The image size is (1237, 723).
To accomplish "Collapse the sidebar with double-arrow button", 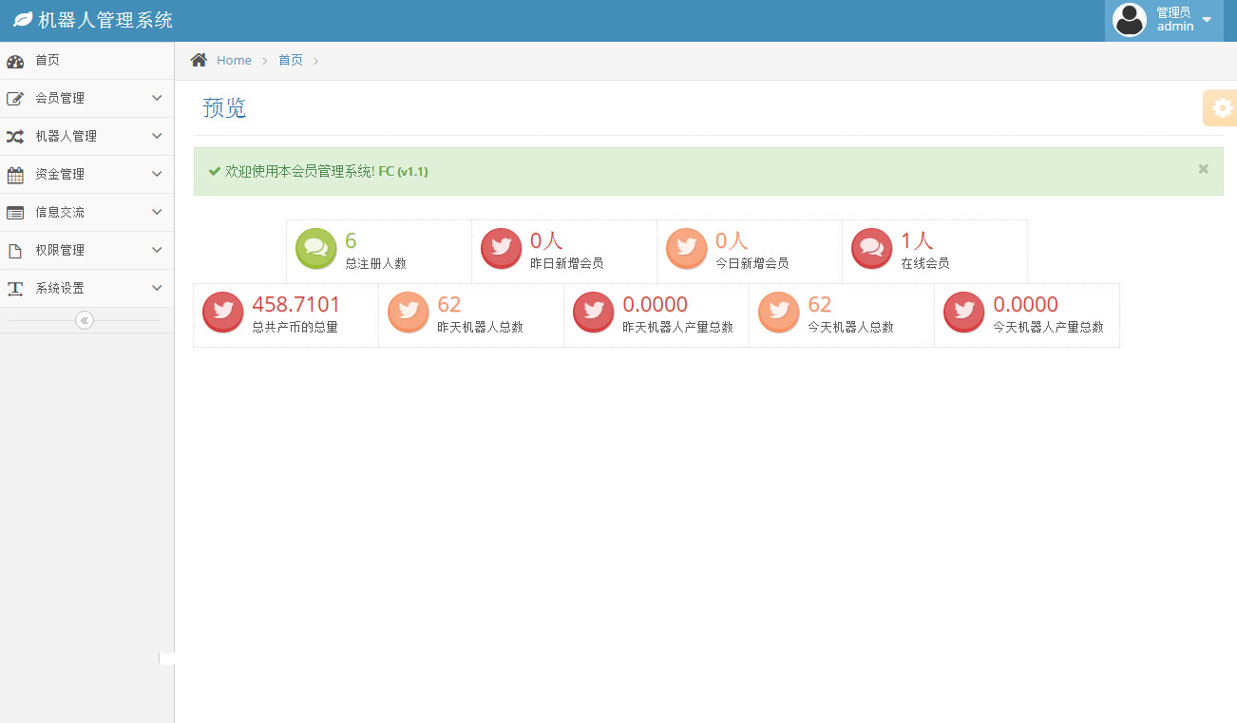I will click(x=85, y=320).
